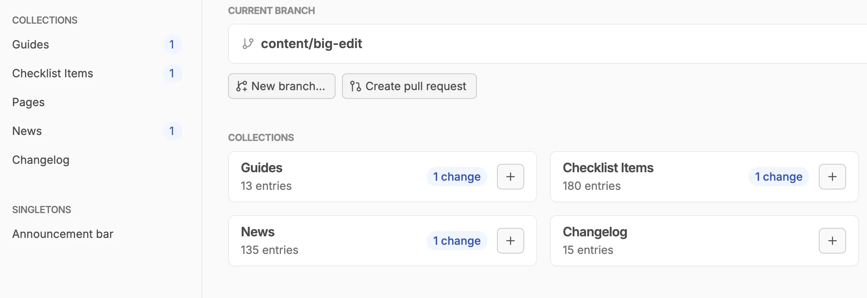Open Guides from the sidebar
Viewport: 867px width, 298px height.
31,44
